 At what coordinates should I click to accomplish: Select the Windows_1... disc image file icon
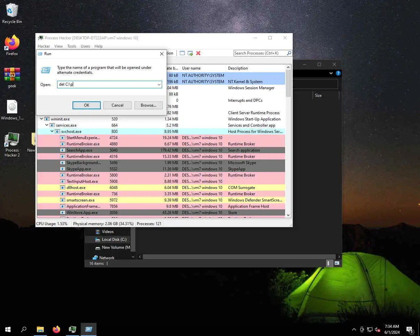12,110
